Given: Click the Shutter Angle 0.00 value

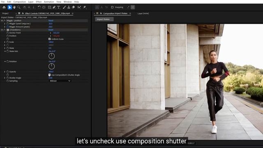Looking at the screenshot, I should (x=50, y=78).
